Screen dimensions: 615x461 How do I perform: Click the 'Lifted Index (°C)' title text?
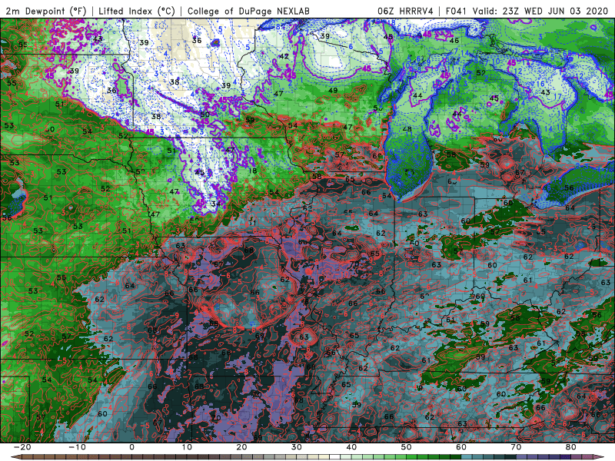(x=137, y=11)
